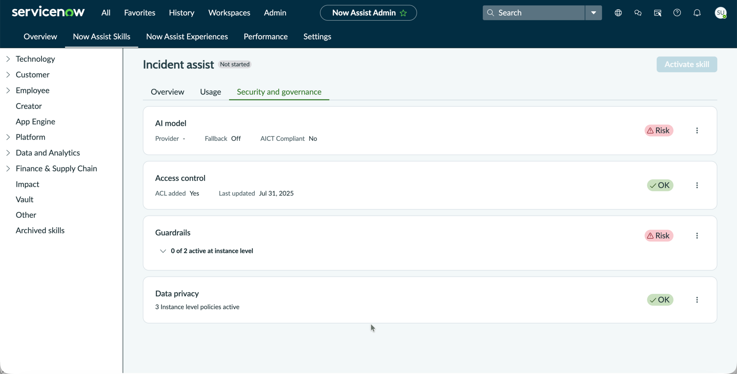737x374 pixels.
Task: Click the search magnifier icon
Action: pos(490,13)
